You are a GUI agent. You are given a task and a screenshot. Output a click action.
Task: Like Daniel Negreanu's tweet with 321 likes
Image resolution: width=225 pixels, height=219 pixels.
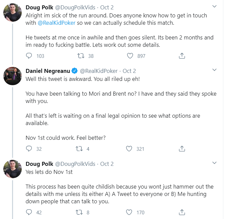point(129,149)
